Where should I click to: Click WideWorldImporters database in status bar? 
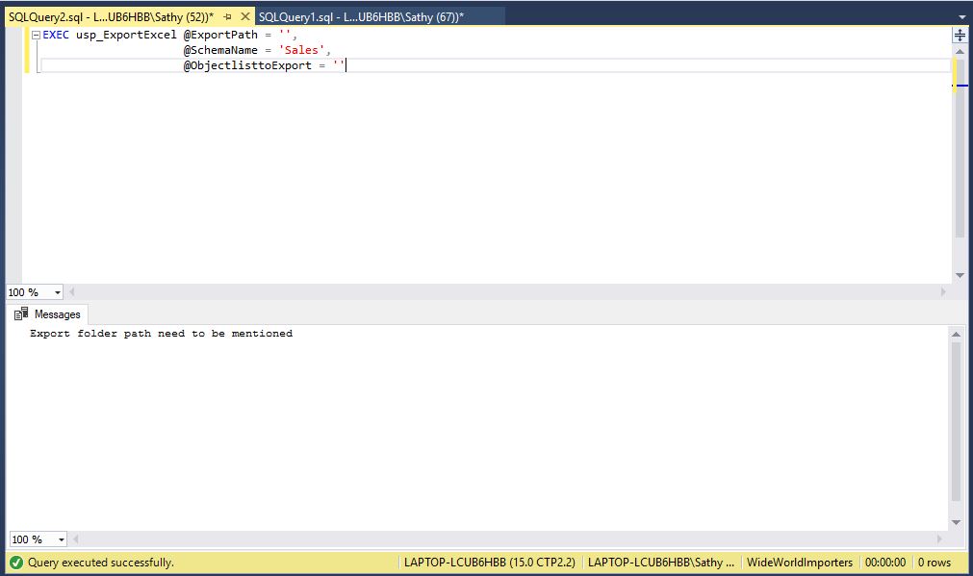pos(799,563)
